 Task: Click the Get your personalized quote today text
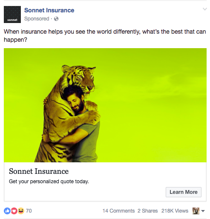coord(49,182)
